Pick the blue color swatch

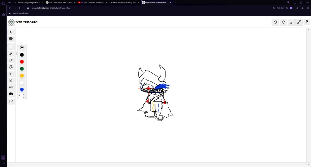(22, 90)
